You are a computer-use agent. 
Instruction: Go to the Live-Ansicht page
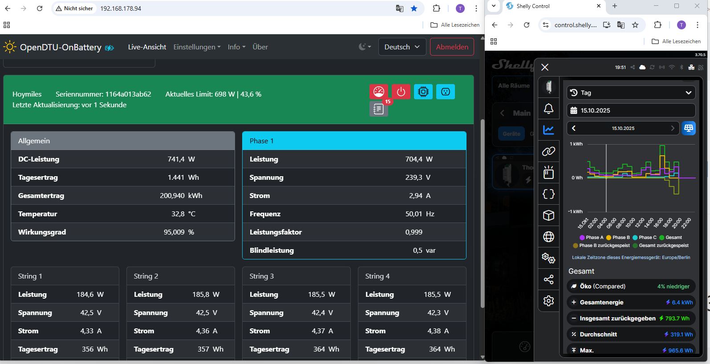click(147, 47)
